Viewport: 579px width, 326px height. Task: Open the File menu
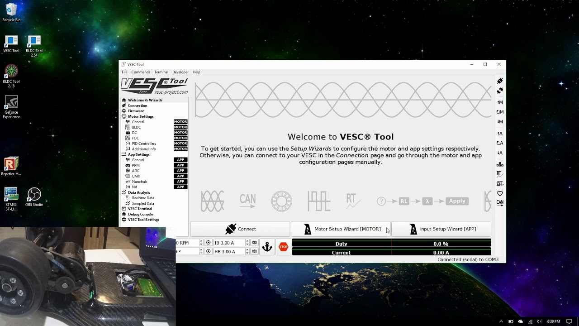[x=124, y=72]
